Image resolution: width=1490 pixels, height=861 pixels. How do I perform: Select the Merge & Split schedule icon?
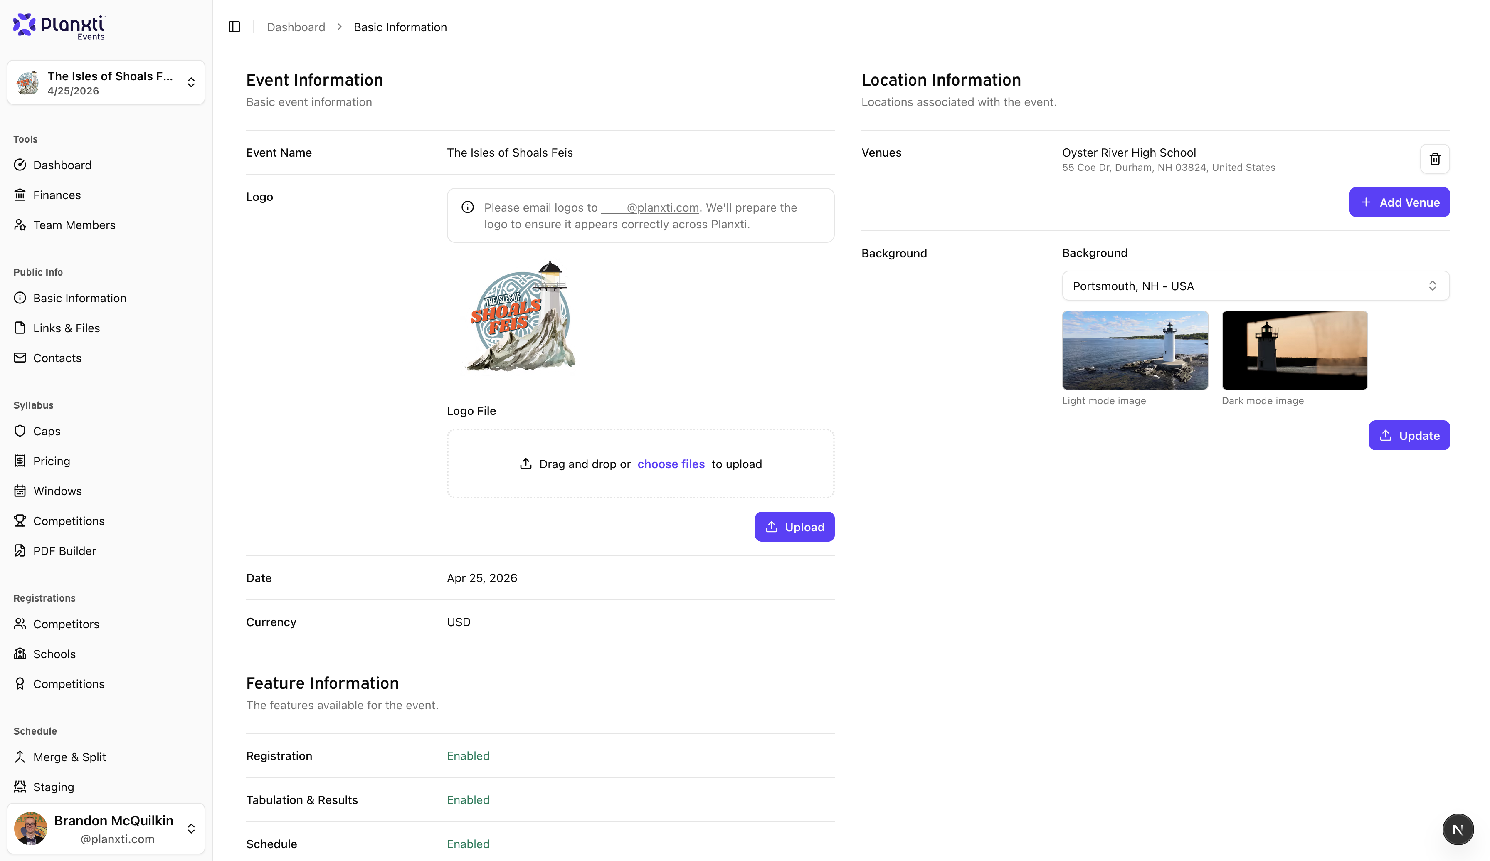20,757
